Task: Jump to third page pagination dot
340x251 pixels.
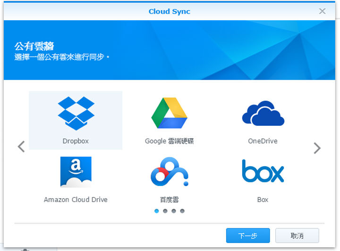Action: (174, 211)
